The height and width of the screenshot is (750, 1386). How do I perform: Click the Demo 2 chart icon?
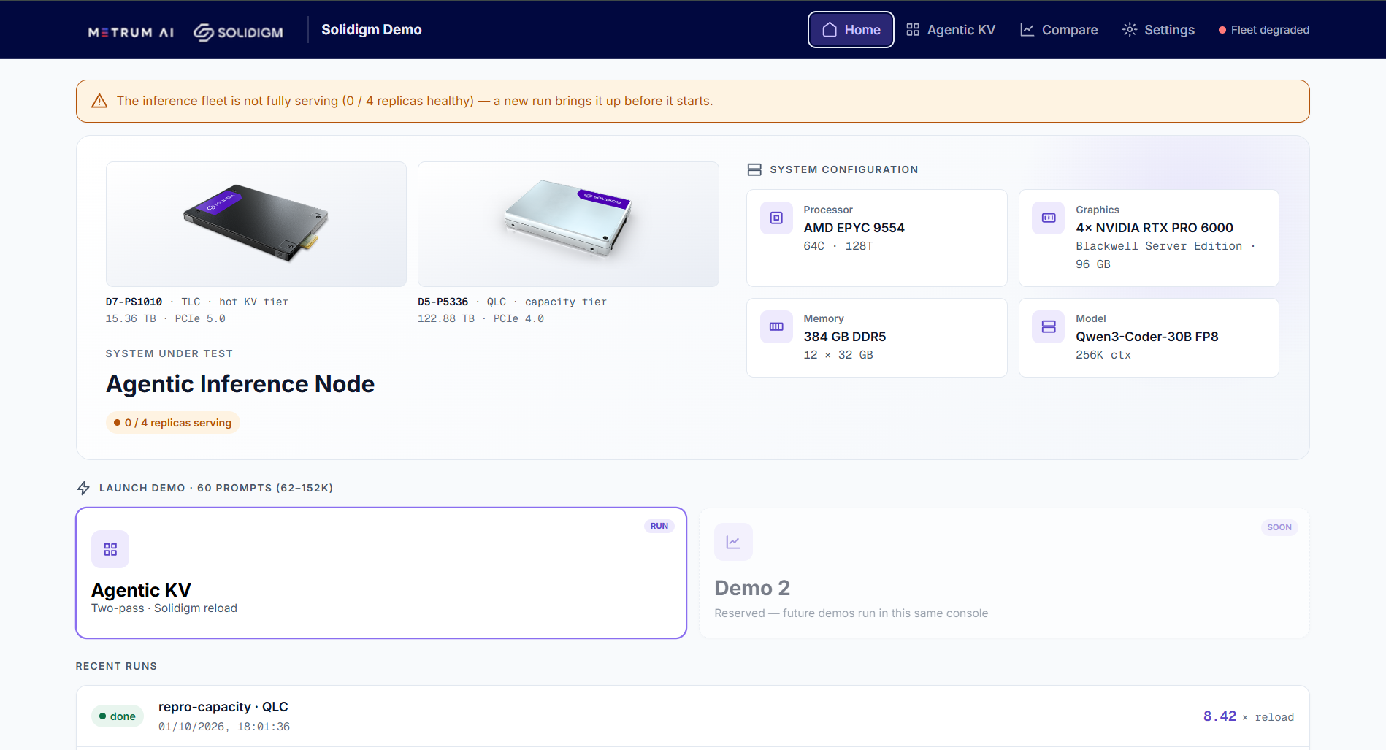[733, 542]
